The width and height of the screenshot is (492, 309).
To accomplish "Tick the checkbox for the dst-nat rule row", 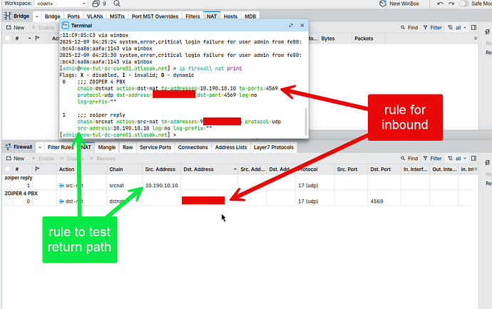I will [x=8, y=201].
